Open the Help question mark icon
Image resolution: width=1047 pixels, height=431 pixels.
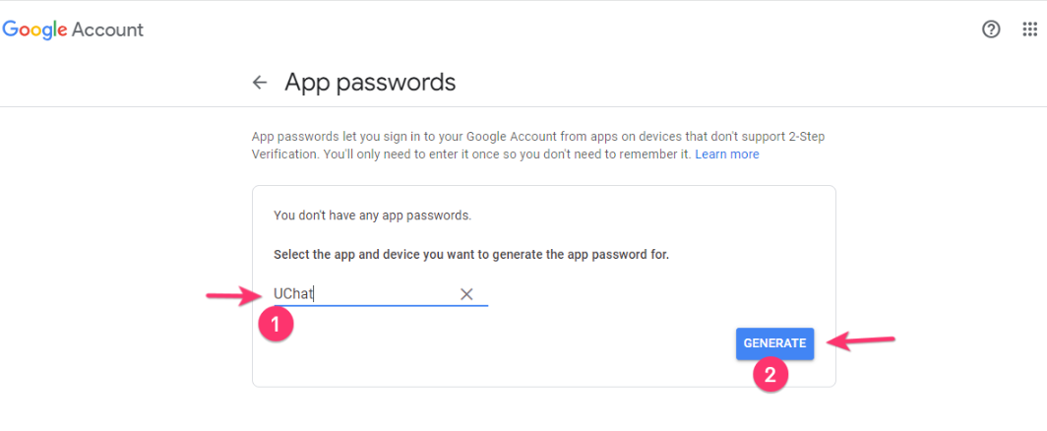coord(991,30)
